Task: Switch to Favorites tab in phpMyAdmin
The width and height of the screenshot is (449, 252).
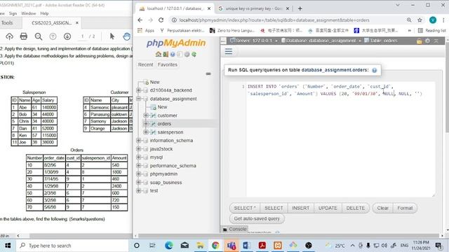Action: tap(168, 65)
